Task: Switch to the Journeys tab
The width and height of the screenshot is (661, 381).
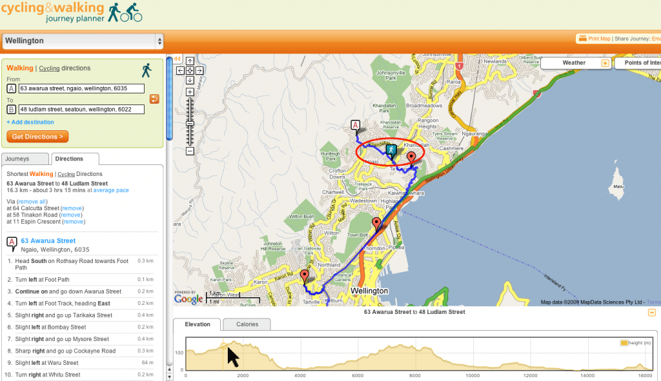Action: (25, 159)
